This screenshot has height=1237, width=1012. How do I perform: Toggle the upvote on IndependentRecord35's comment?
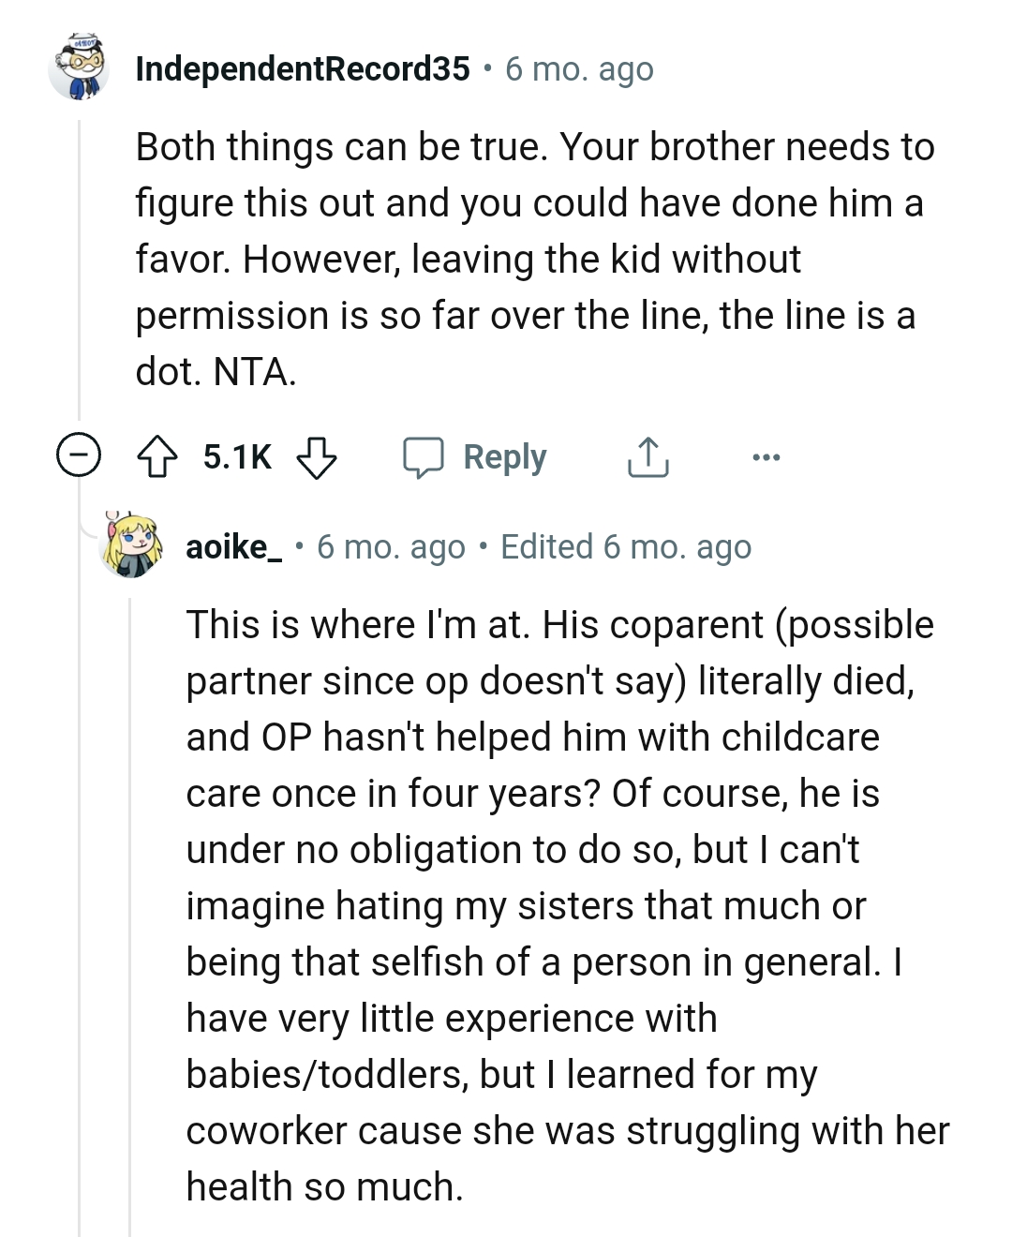(159, 457)
